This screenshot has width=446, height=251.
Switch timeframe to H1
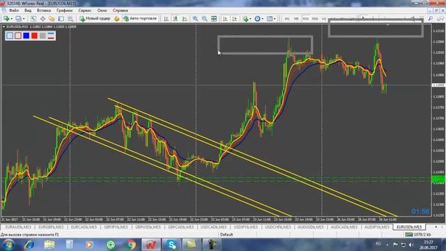pyautogui.click(x=324, y=19)
